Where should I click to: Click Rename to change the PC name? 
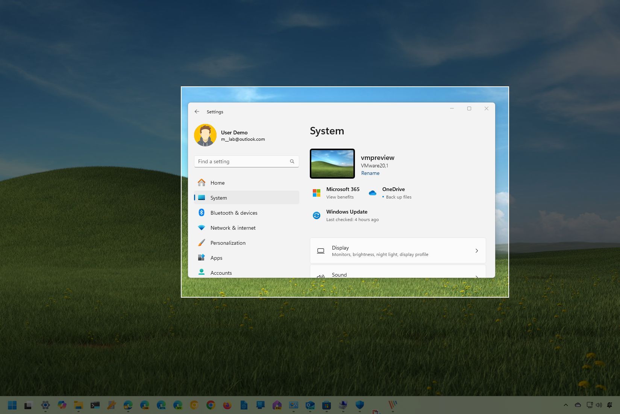point(370,173)
